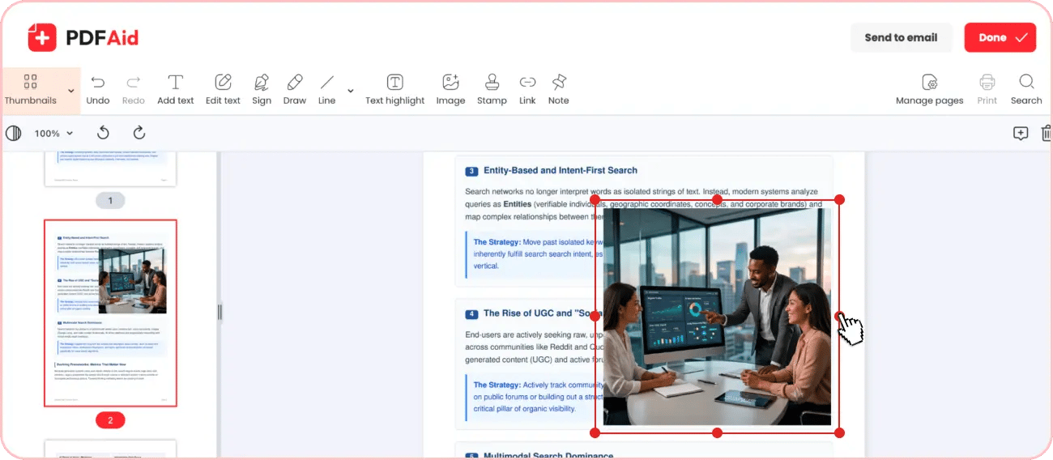The width and height of the screenshot is (1053, 460).
Task: Open the Sign tool
Action: (262, 90)
